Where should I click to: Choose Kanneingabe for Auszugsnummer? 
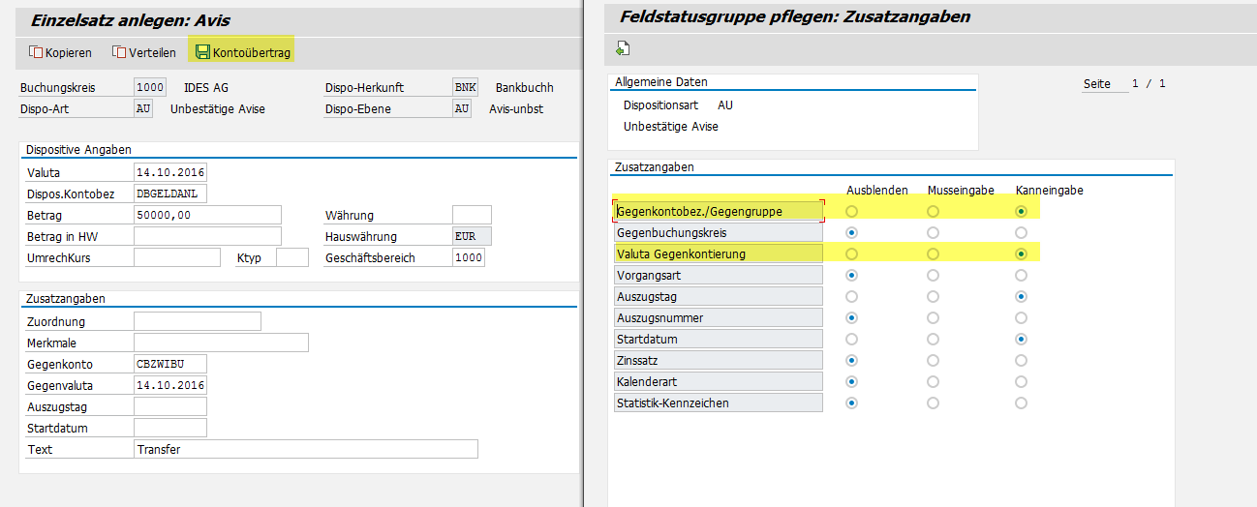pos(1021,317)
